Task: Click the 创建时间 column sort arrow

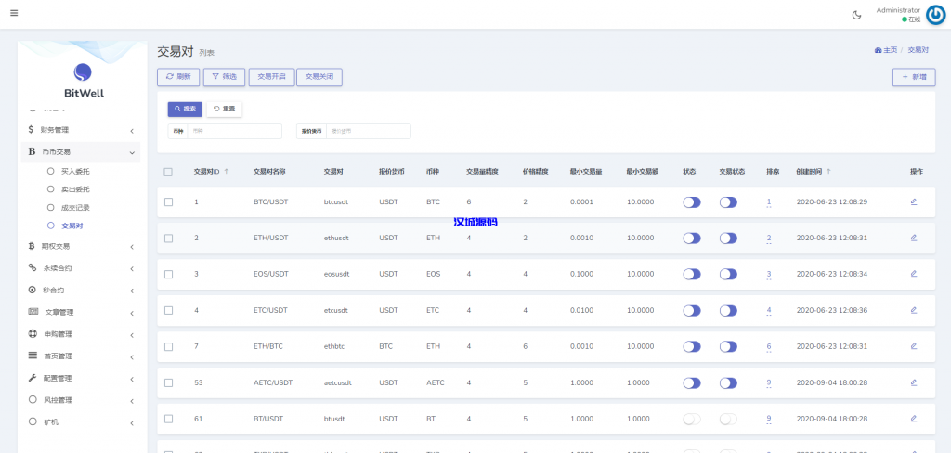Action: 829,172
